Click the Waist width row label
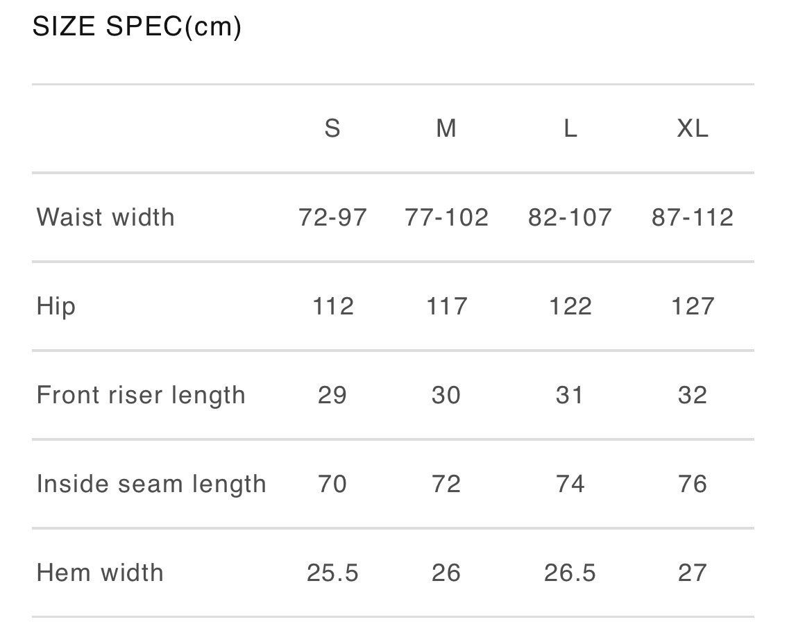This screenshot has width=796, height=640. 105,217
